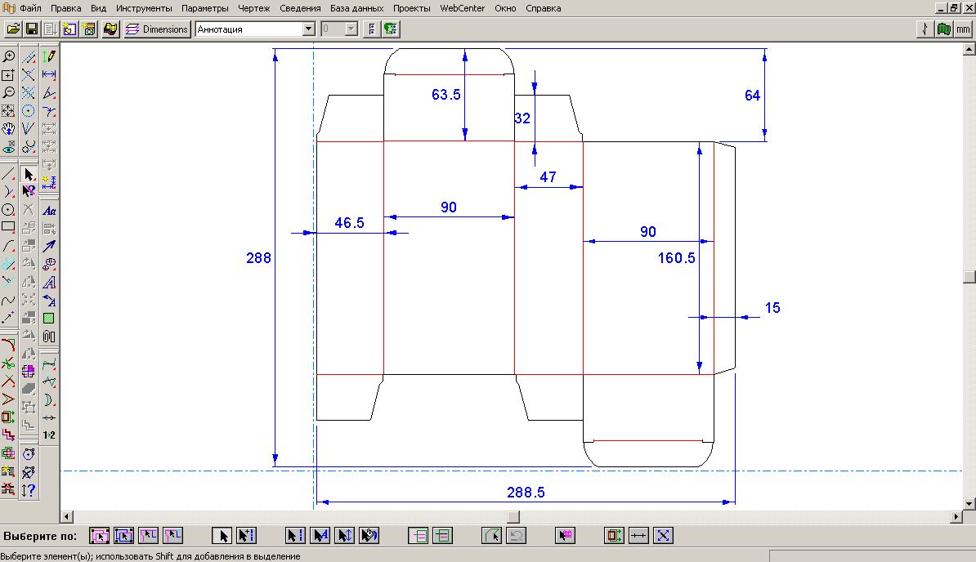Click the Dimensions layers button
976x562 pixels.
[158, 29]
